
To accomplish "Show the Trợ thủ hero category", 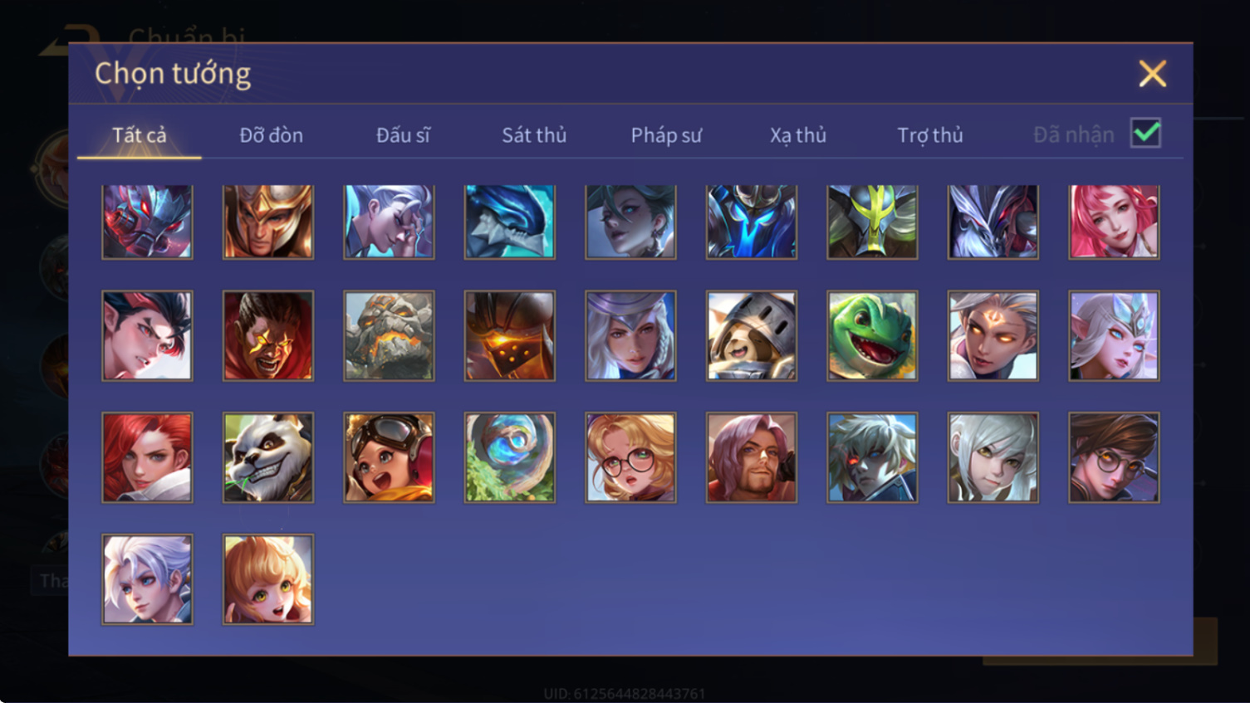I will pyautogui.click(x=930, y=135).
